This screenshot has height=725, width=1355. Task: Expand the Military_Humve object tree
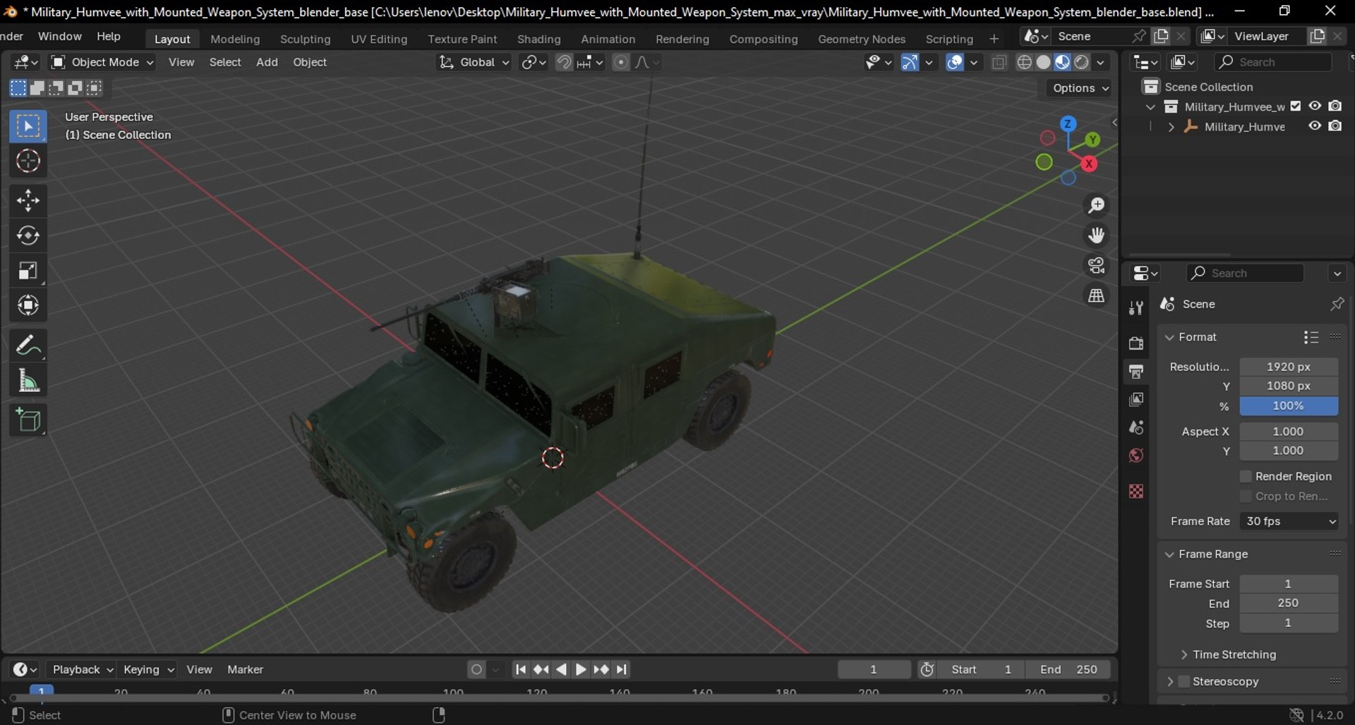1172,128
